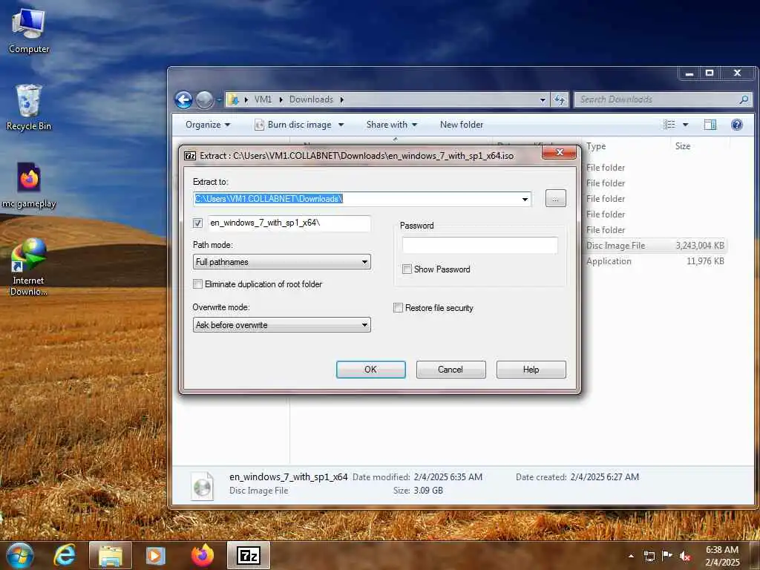Expand the view options dropdown arrow

[685, 125]
